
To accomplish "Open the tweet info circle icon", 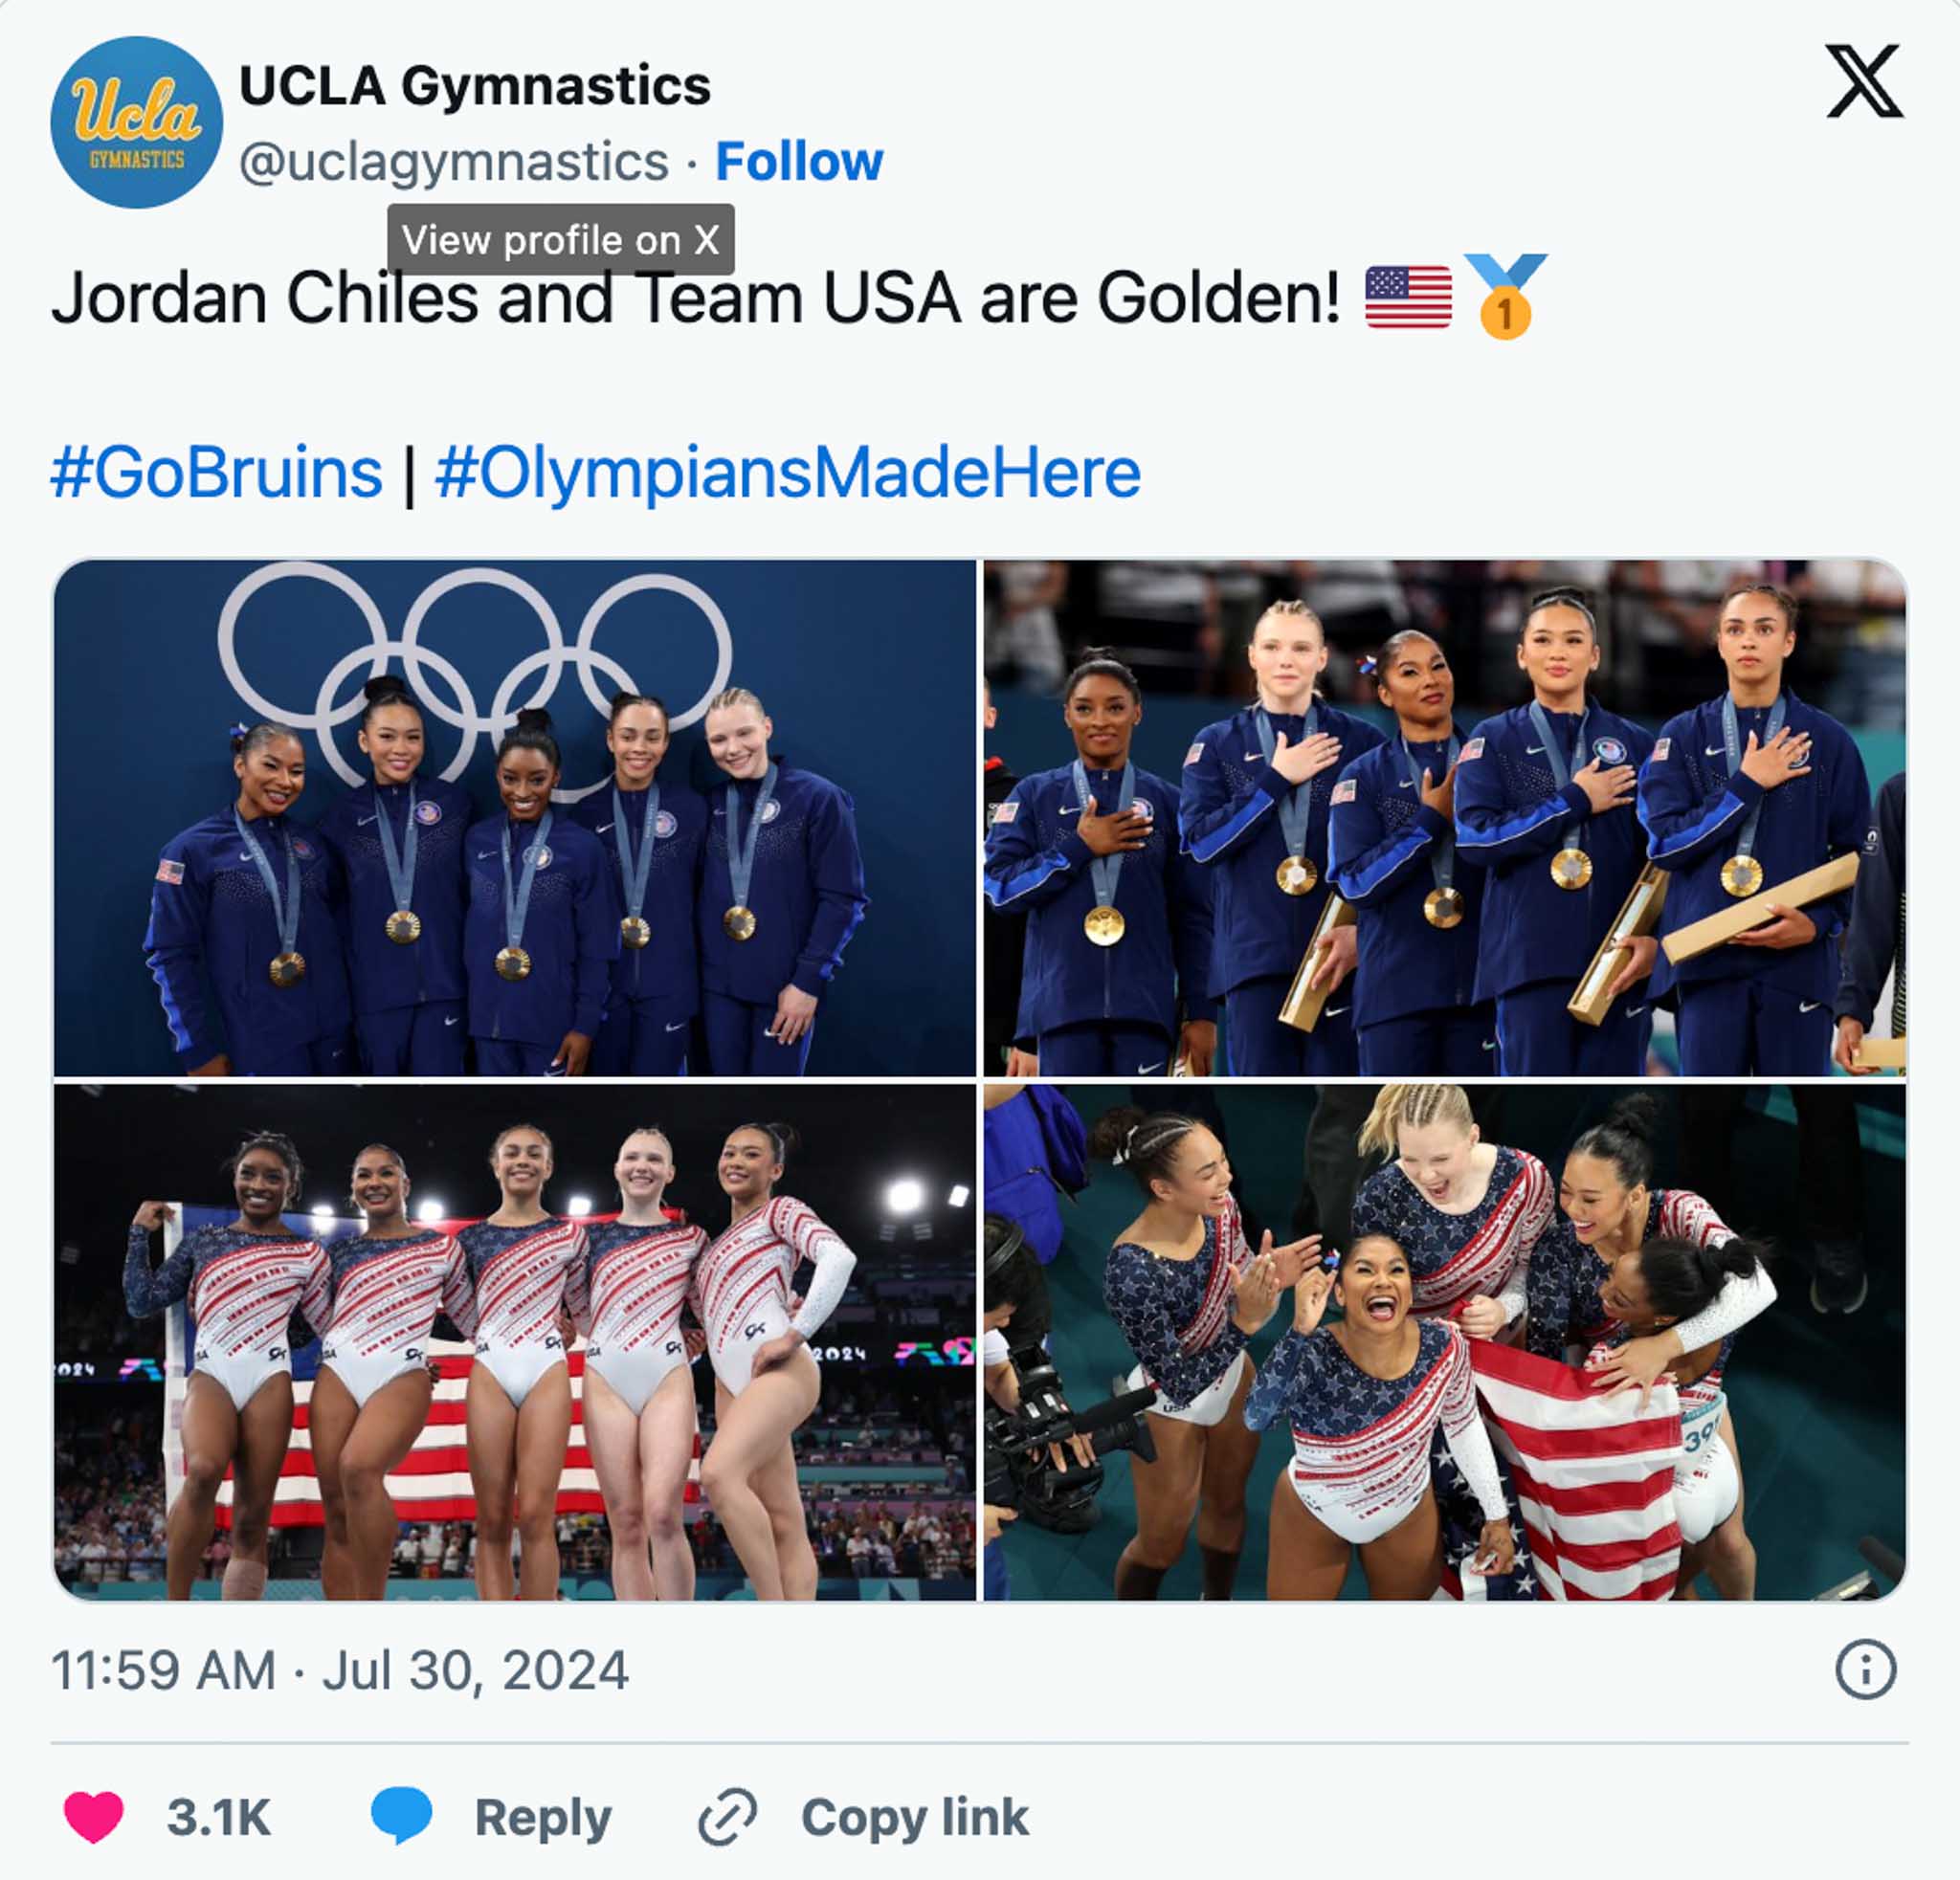I will pos(1865,1670).
